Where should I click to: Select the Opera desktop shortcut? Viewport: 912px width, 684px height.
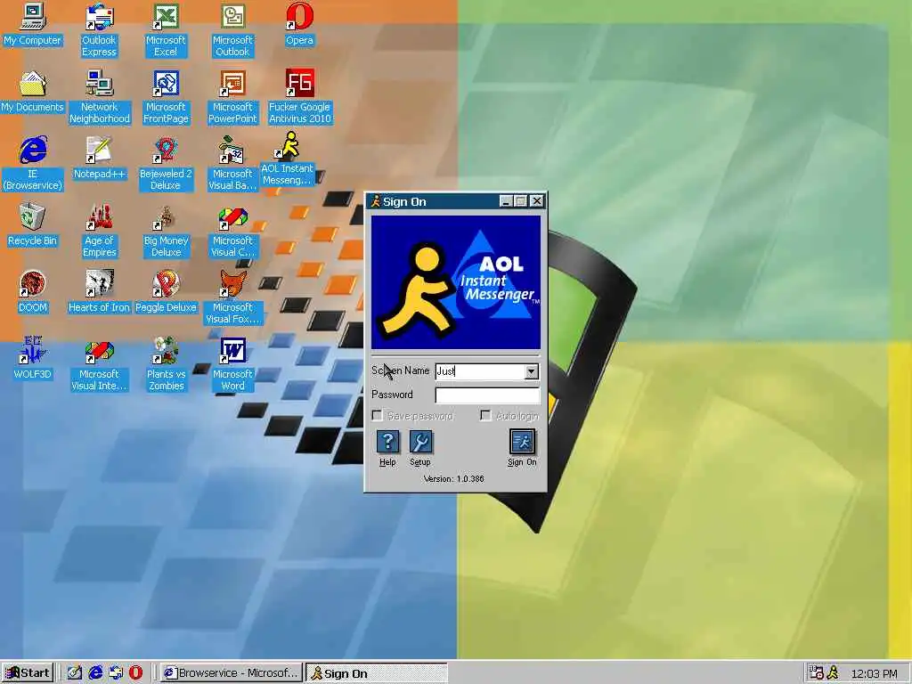click(x=299, y=24)
